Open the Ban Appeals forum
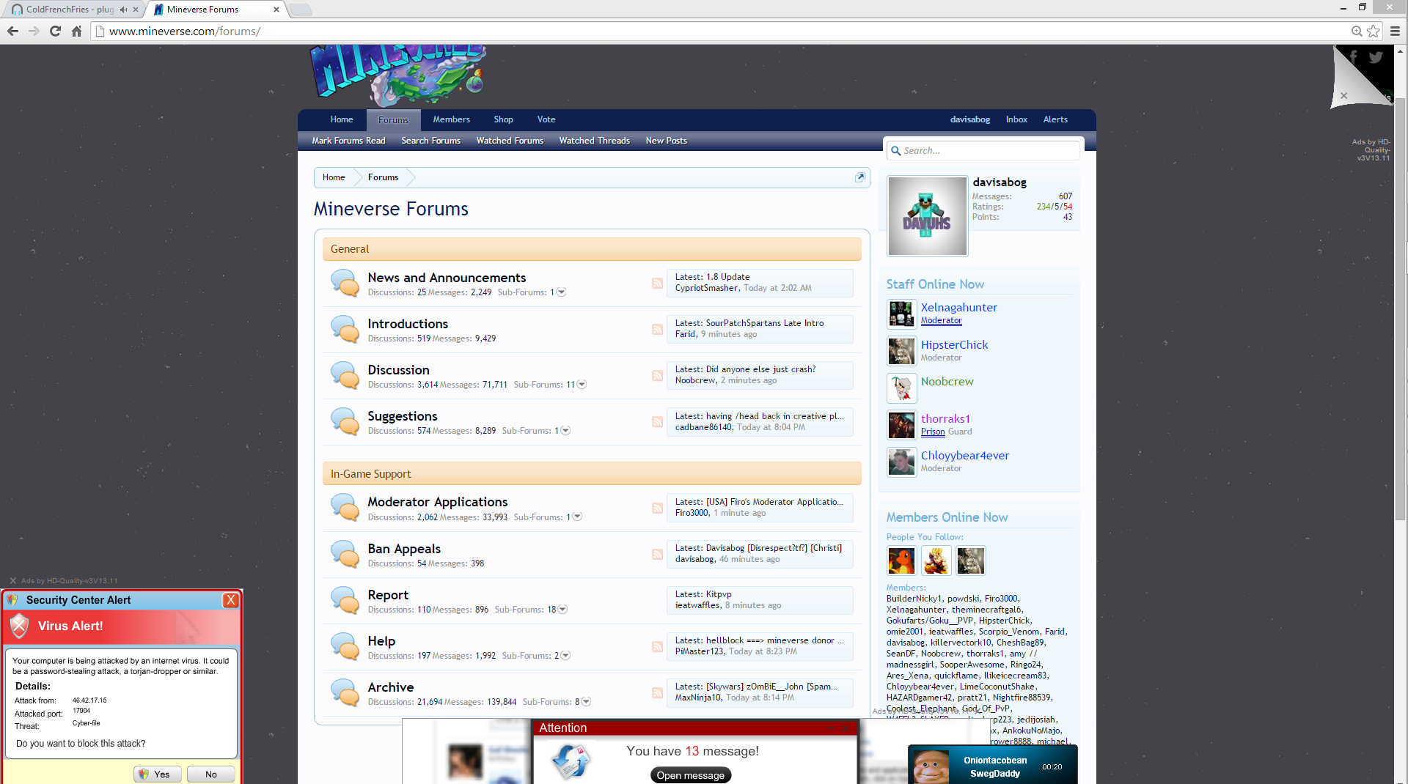This screenshot has width=1408, height=784. click(404, 549)
